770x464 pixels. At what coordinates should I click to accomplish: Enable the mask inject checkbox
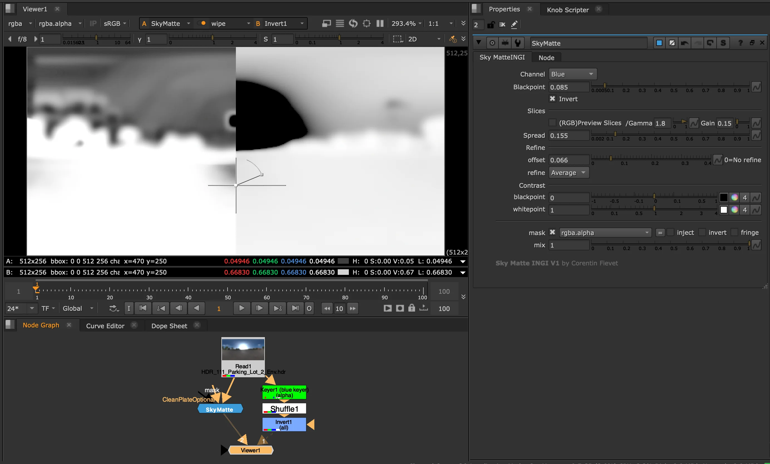pyautogui.click(x=670, y=233)
